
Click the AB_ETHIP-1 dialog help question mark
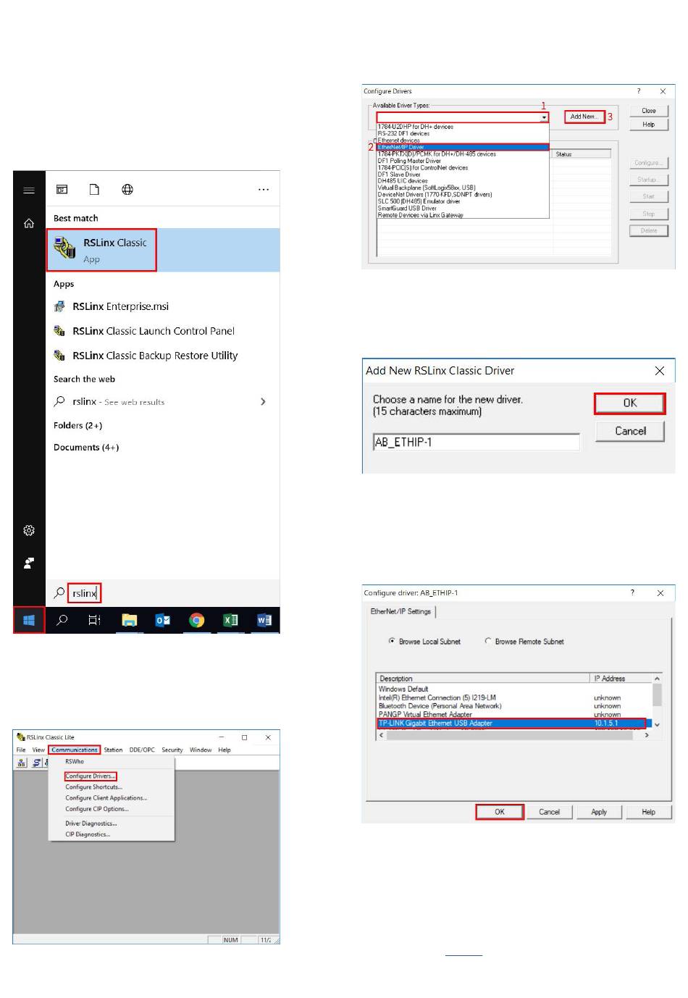coord(632,592)
